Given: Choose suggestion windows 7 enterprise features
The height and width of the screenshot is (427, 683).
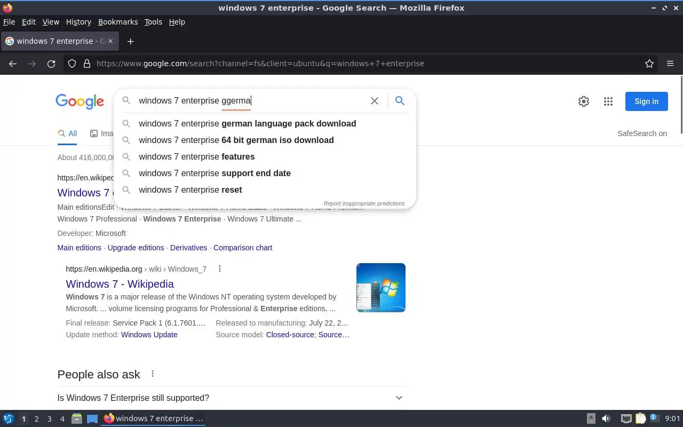Looking at the screenshot, I should [x=265, y=156].
